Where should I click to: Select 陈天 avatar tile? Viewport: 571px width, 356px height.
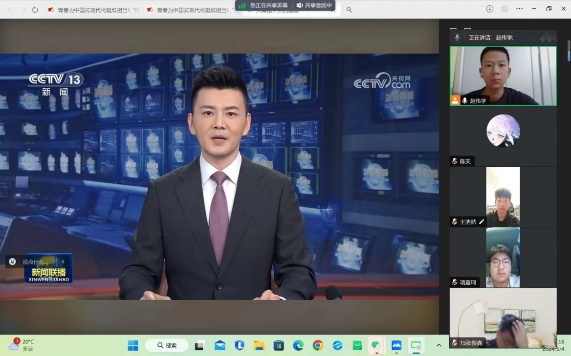503,136
